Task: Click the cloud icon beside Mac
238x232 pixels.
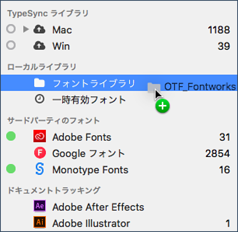Action: point(39,29)
